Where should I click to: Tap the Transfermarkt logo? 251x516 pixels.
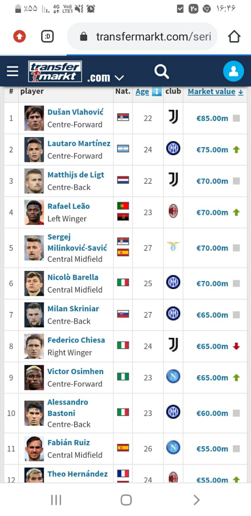pos(55,71)
